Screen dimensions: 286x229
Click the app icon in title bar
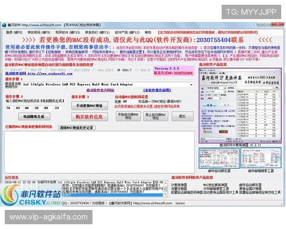pyautogui.click(x=4, y=25)
